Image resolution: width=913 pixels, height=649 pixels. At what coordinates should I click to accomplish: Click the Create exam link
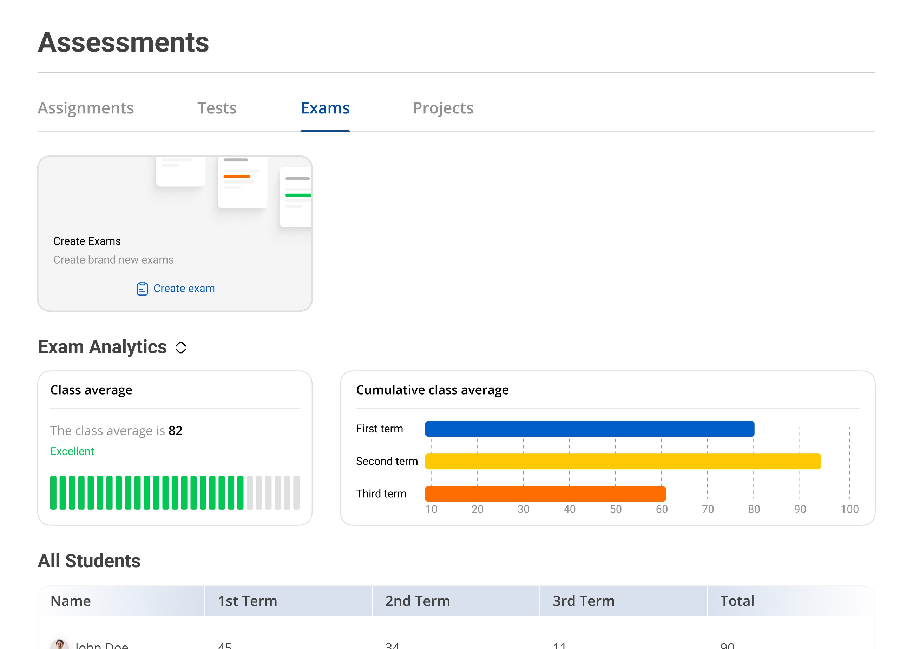[x=184, y=289]
